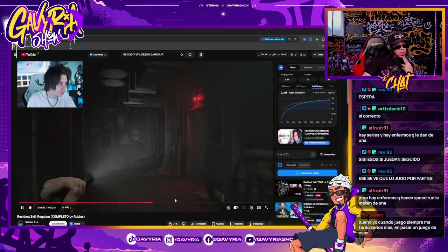Expand the 'La Niña' chapter list
Screen dimensions: 448x252
[x=66, y=208]
